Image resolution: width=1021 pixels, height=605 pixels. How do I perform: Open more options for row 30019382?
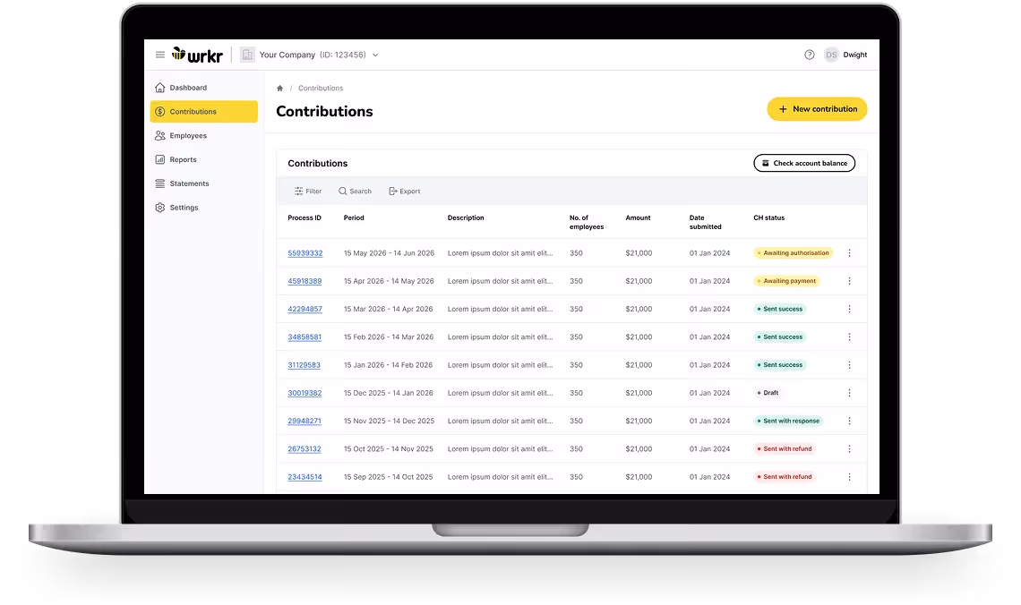click(849, 393)
